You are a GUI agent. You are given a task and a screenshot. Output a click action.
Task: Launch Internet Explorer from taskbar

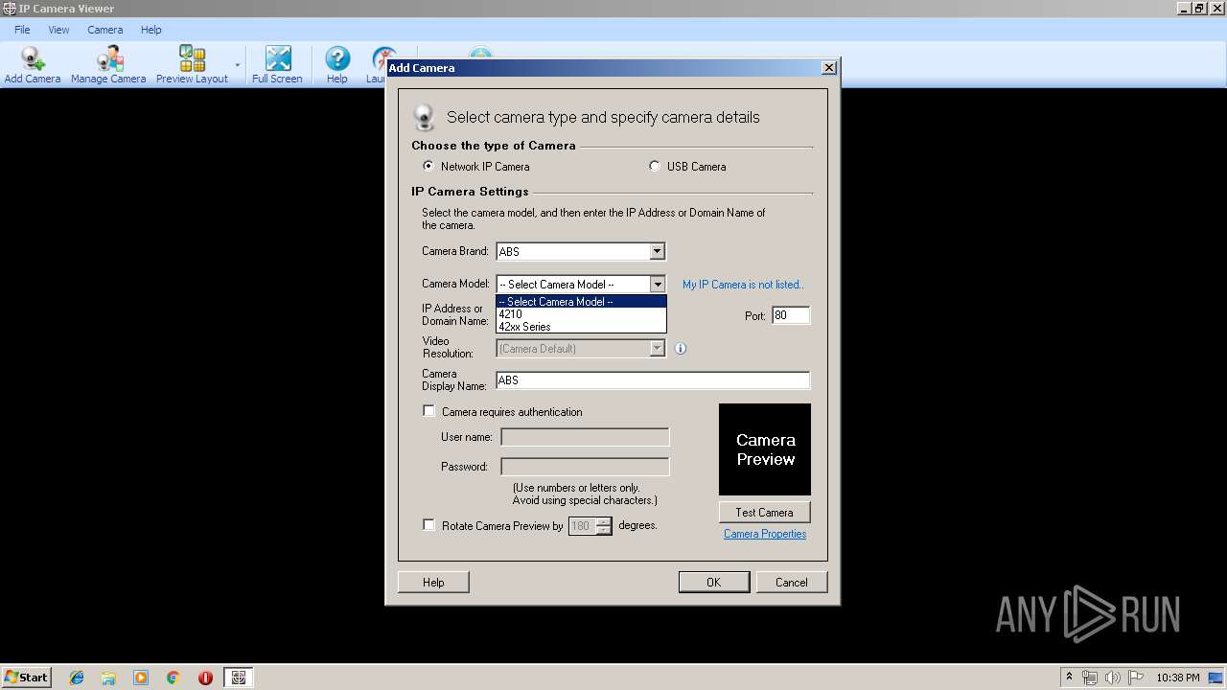tap(77, 678)
